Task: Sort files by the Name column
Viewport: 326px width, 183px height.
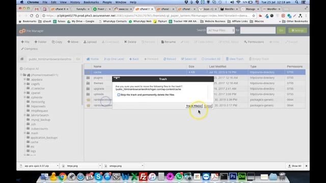Action: (97, 67)
